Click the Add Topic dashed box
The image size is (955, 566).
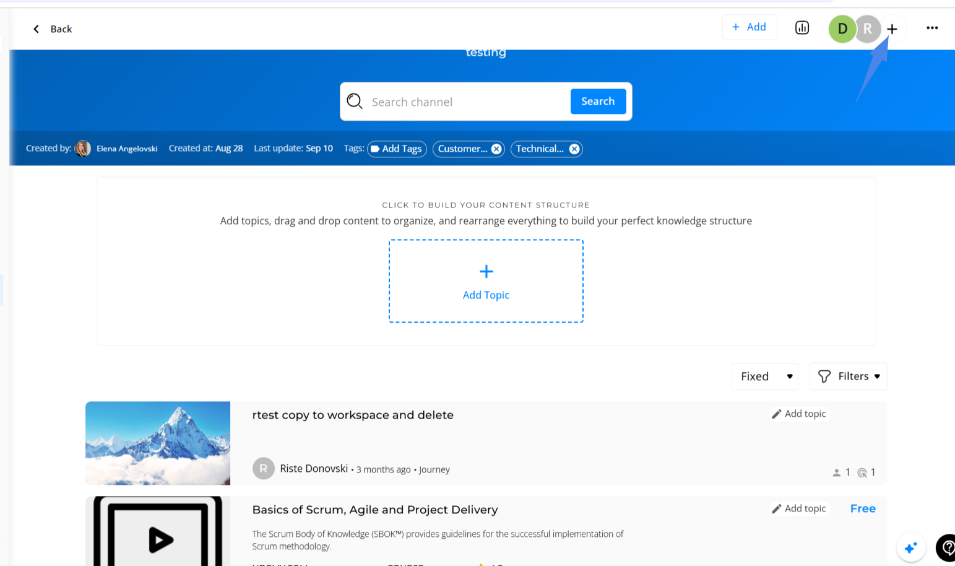point(486,281)
